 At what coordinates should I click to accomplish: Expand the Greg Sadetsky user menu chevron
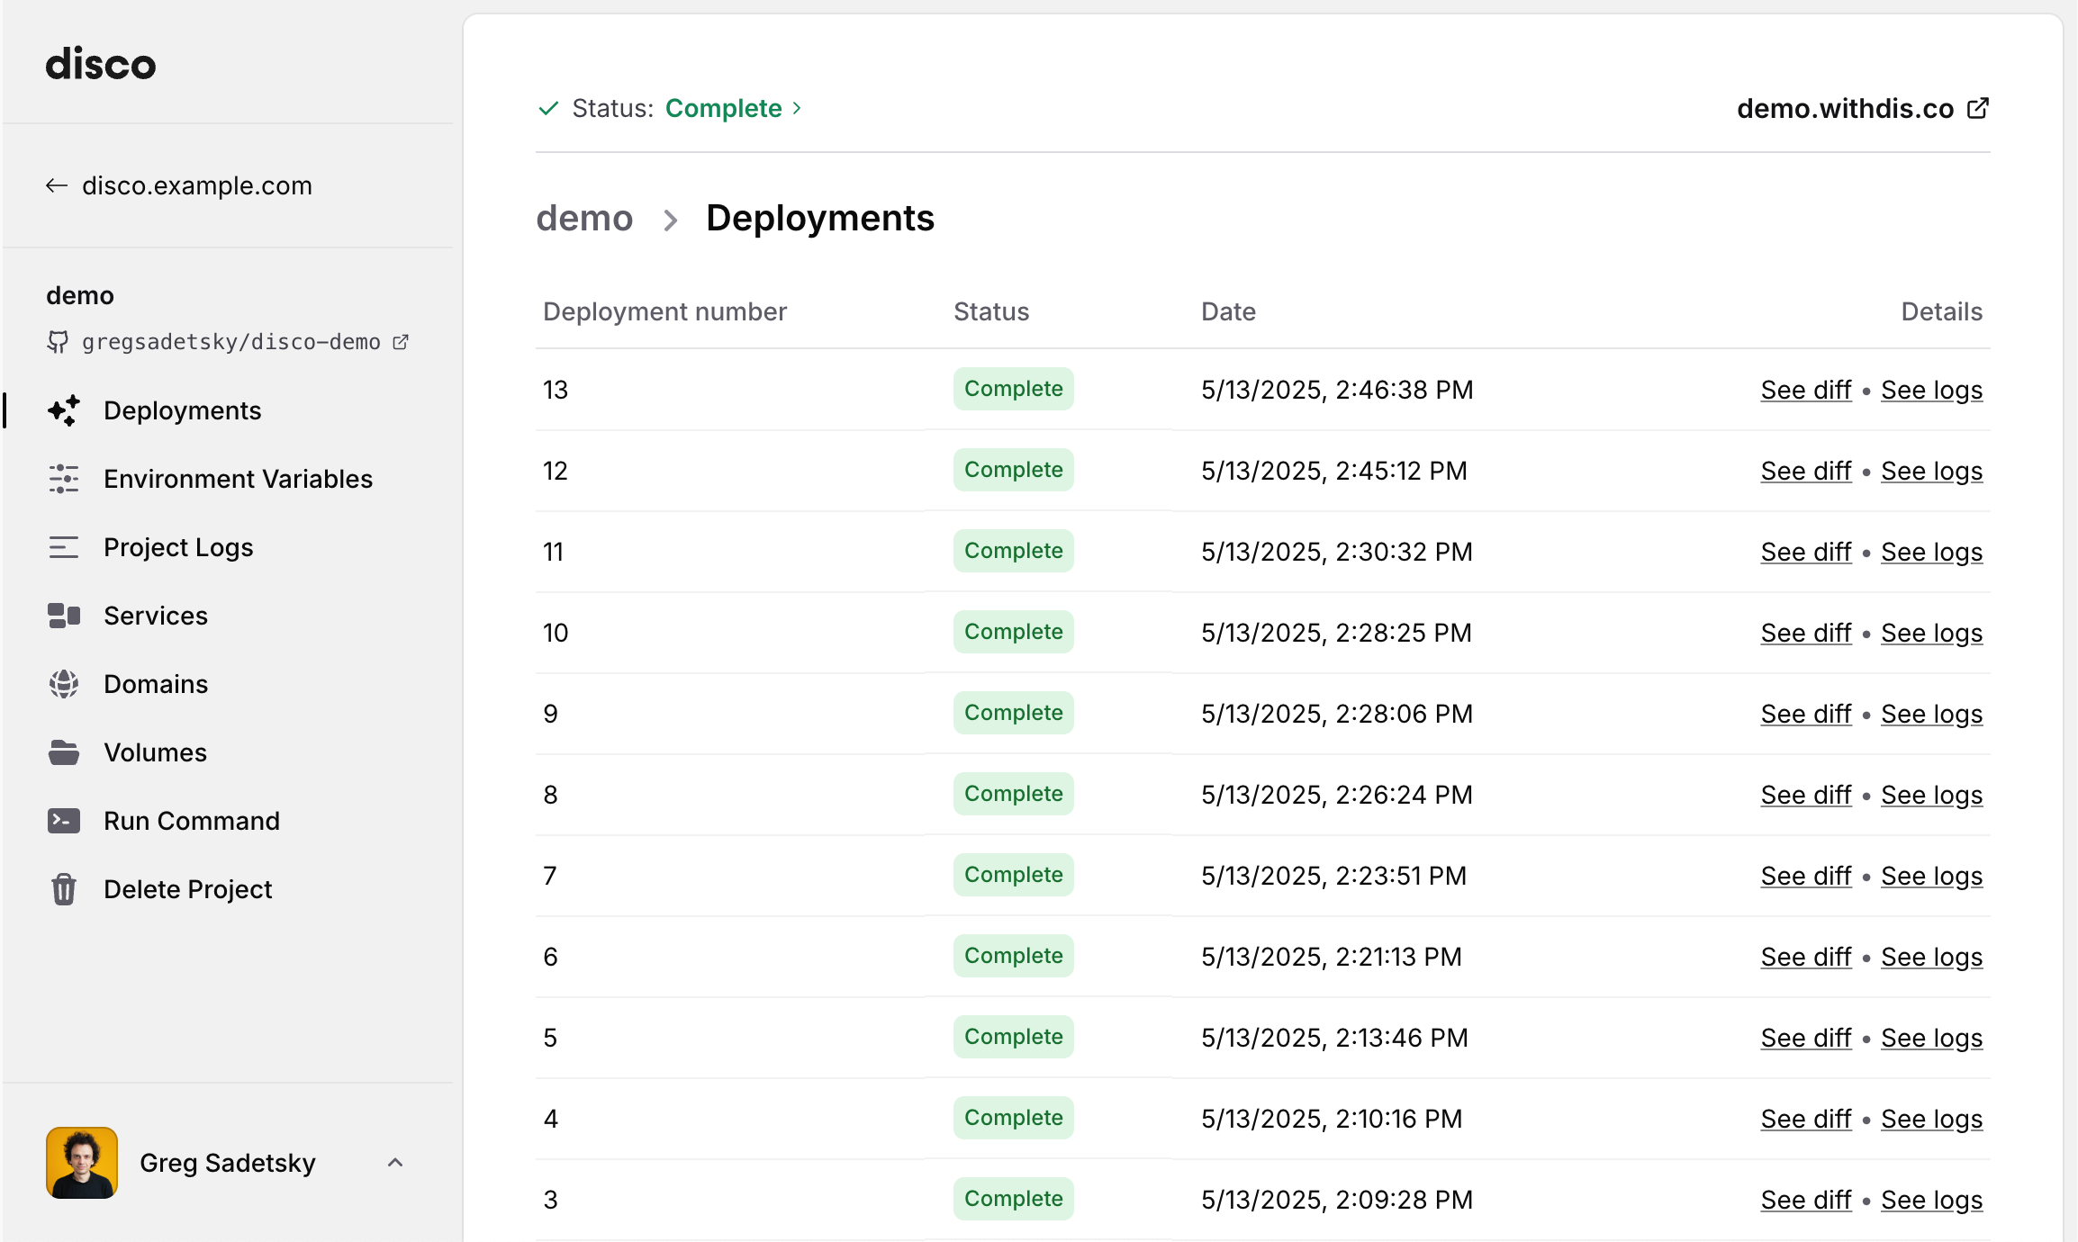pos(395,1163)
